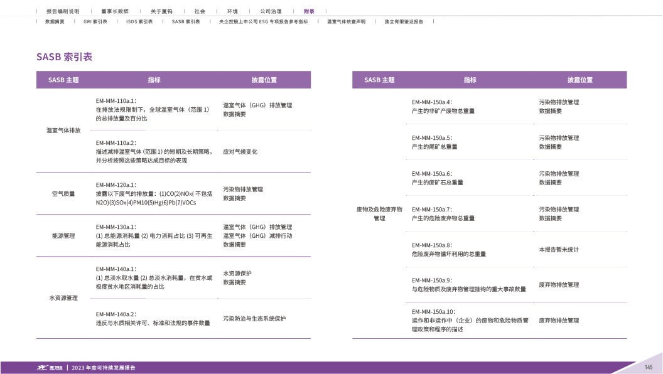Go to the 公司治理 navigation tab
The height and width of the screenshot is (374, 663).
(271, 11)
